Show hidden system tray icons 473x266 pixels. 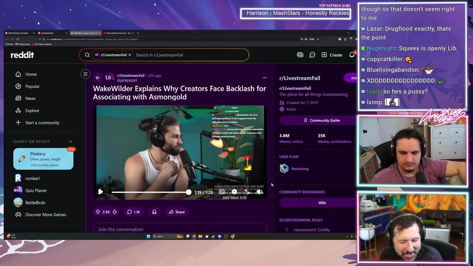point(347,236)
